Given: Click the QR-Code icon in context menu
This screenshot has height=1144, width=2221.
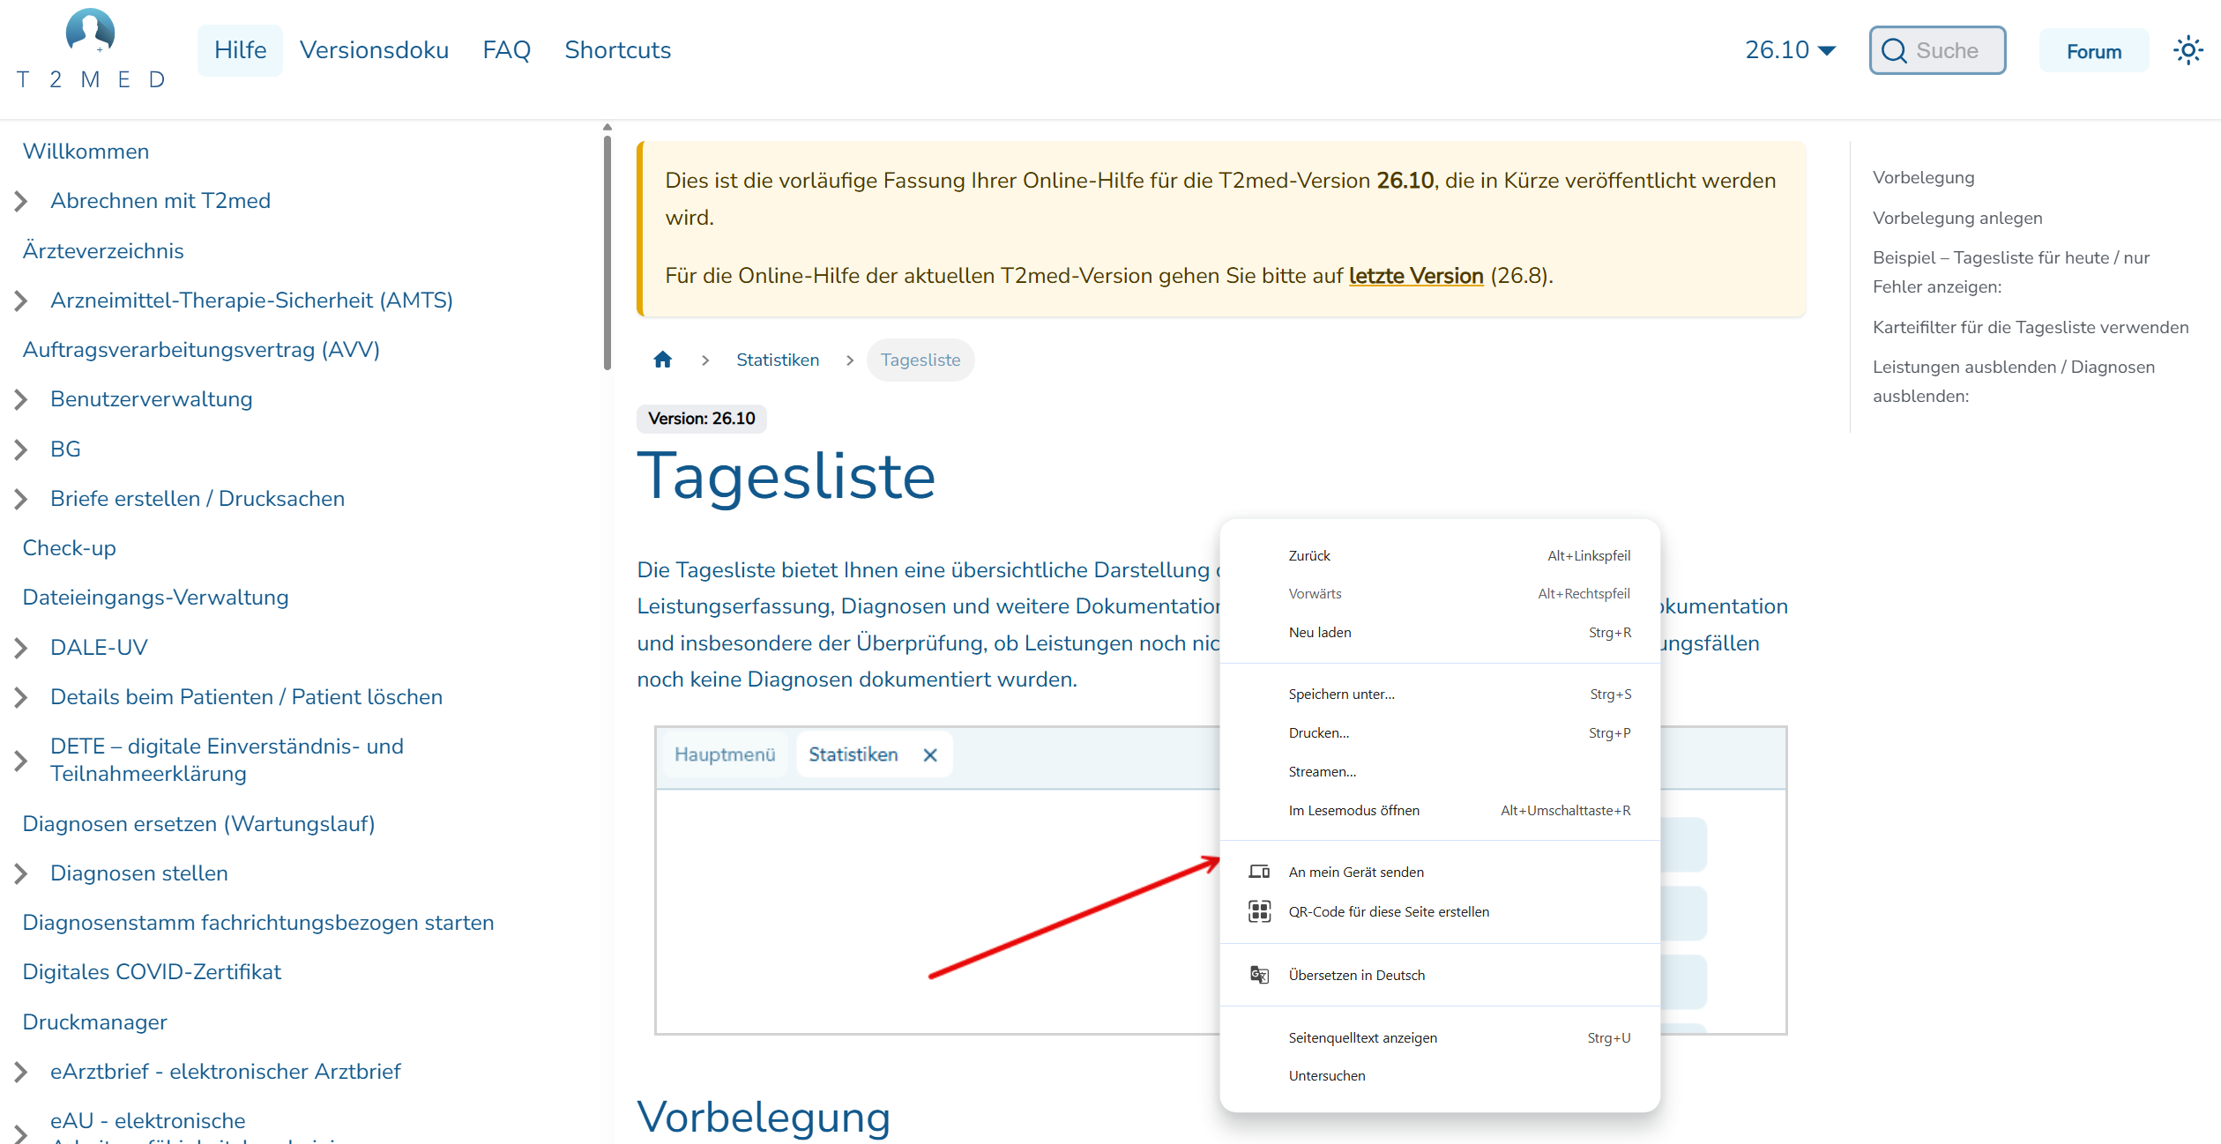Looking at the screenshot, I should point(1259,911).
